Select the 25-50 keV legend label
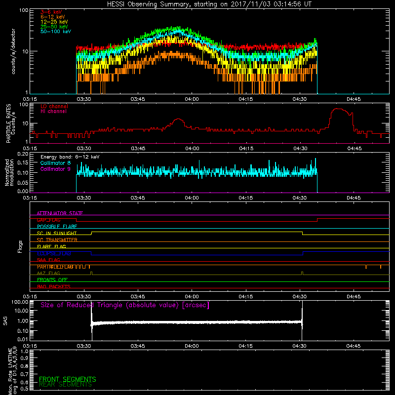This screenshot has width=395, height=395. (54, 27)
